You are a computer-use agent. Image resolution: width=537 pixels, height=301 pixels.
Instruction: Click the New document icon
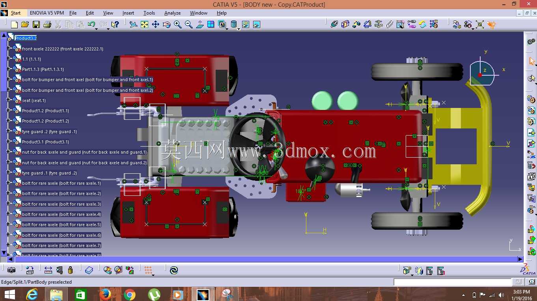[x=14, y=24]
